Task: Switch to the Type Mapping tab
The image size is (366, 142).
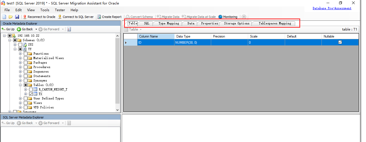Action: coord(169,24)
